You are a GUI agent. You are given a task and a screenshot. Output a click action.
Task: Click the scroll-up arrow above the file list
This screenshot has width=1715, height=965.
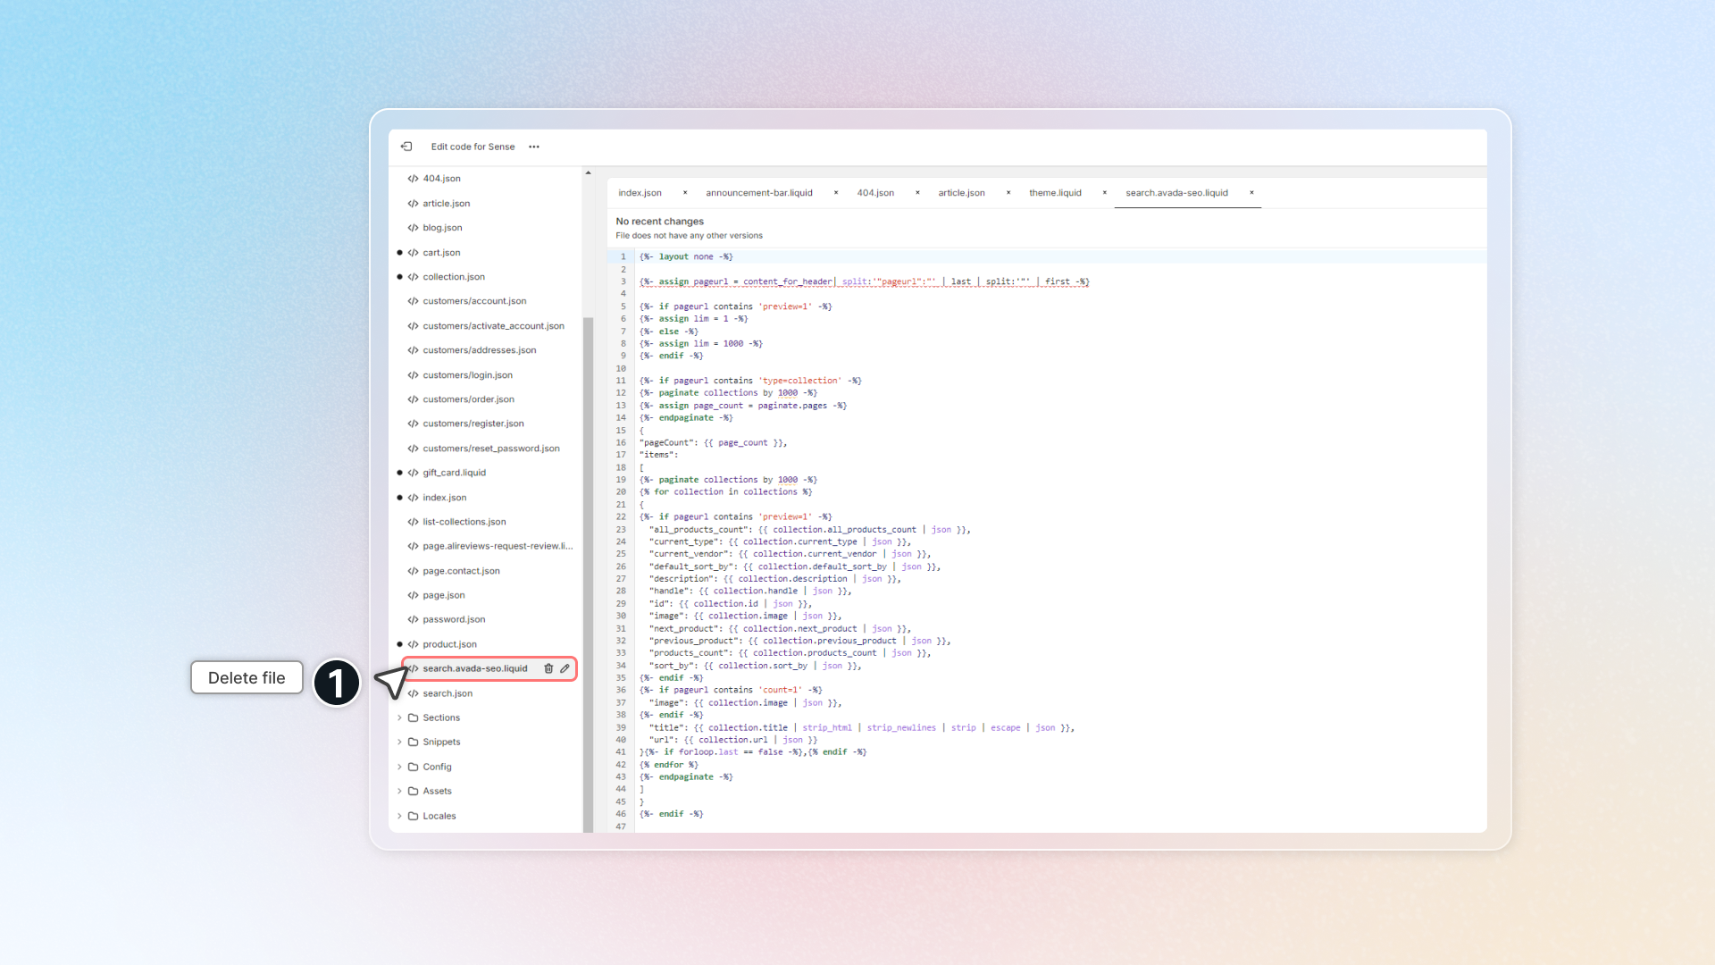coord(587,172)
